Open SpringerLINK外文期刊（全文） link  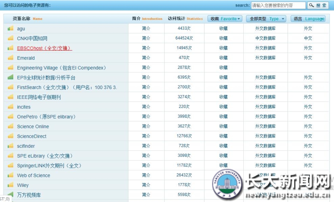49,166
